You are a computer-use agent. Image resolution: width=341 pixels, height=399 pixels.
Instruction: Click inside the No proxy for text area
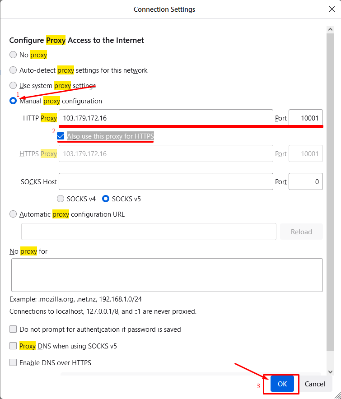(167, 275)
